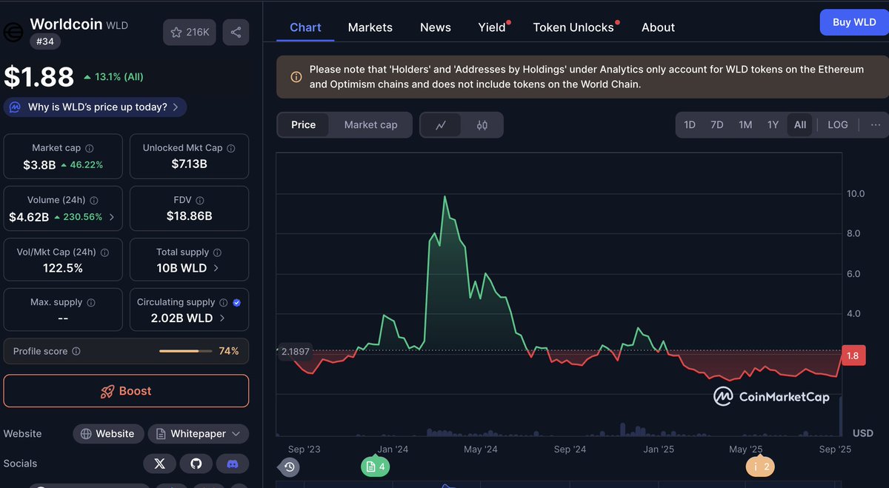Viewport: 889px width, 488px height.
Task: Click the $3.8B market cap value
Action: (x=39, y=164)
